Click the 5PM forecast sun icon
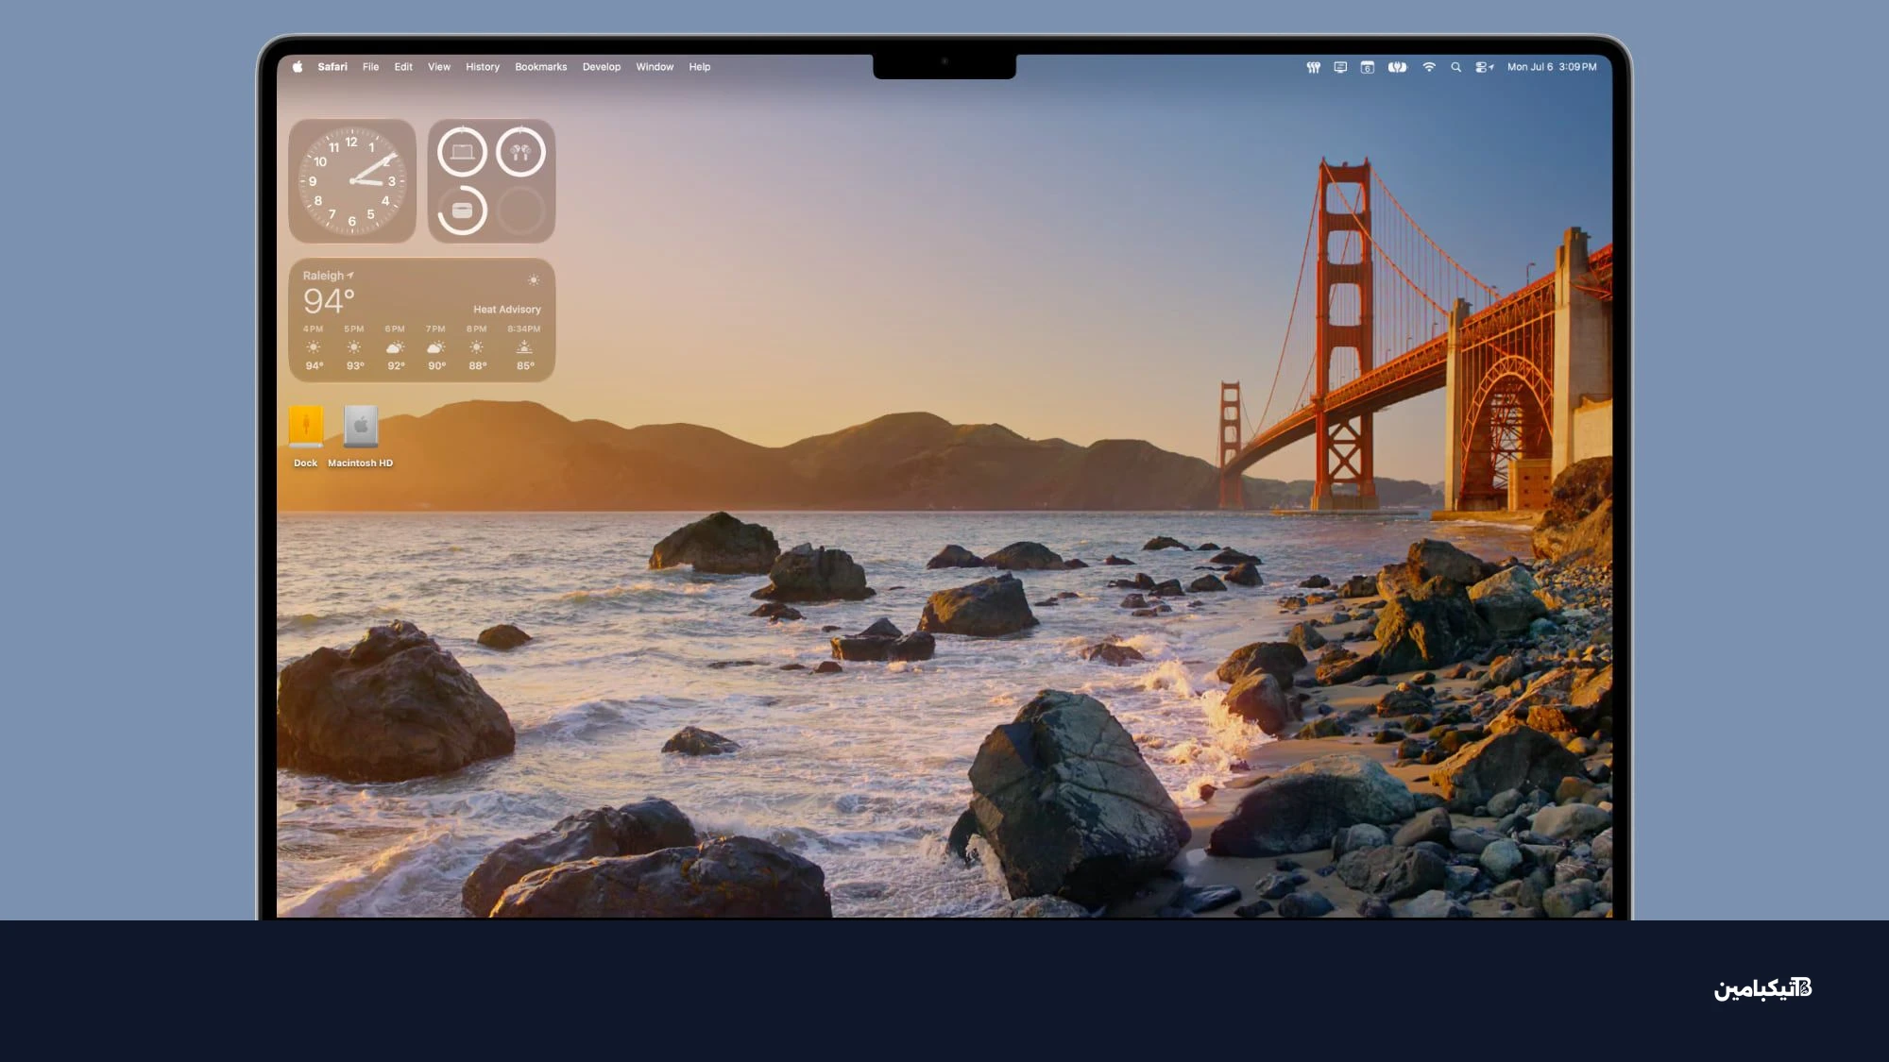The height and width of the screenshot is (1062, 1889). (x=354, y=347)
